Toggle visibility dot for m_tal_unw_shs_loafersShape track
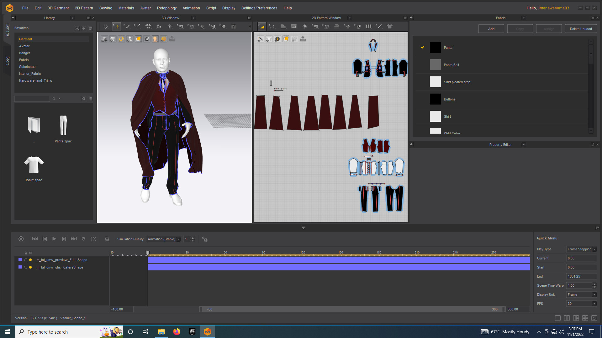Image resolution: width=602 pixels, height=338 pixels. point(30,268)
